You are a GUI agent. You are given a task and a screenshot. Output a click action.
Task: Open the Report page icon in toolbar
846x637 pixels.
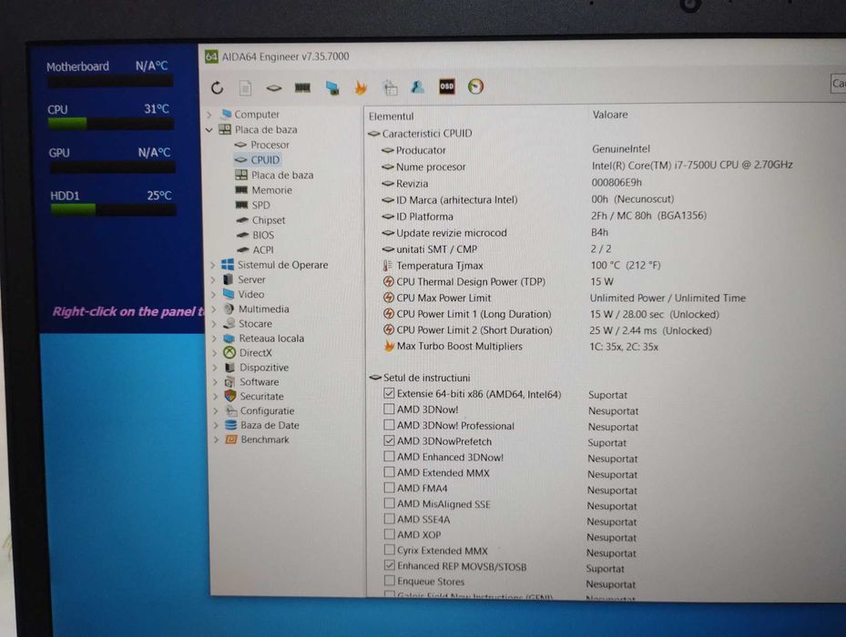246,87
